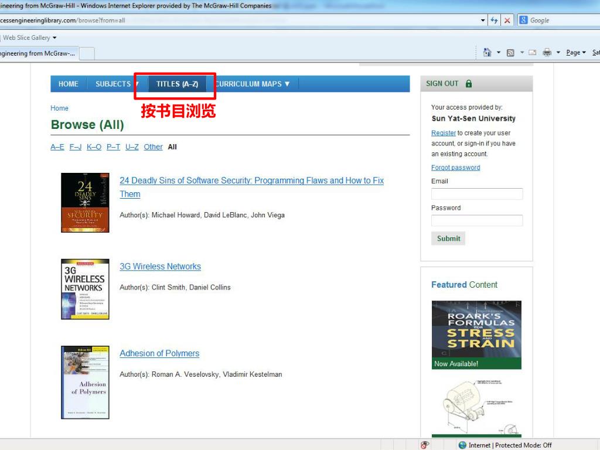
Task: Click the Refresh icon in address bar
Action: coord(494,21)
